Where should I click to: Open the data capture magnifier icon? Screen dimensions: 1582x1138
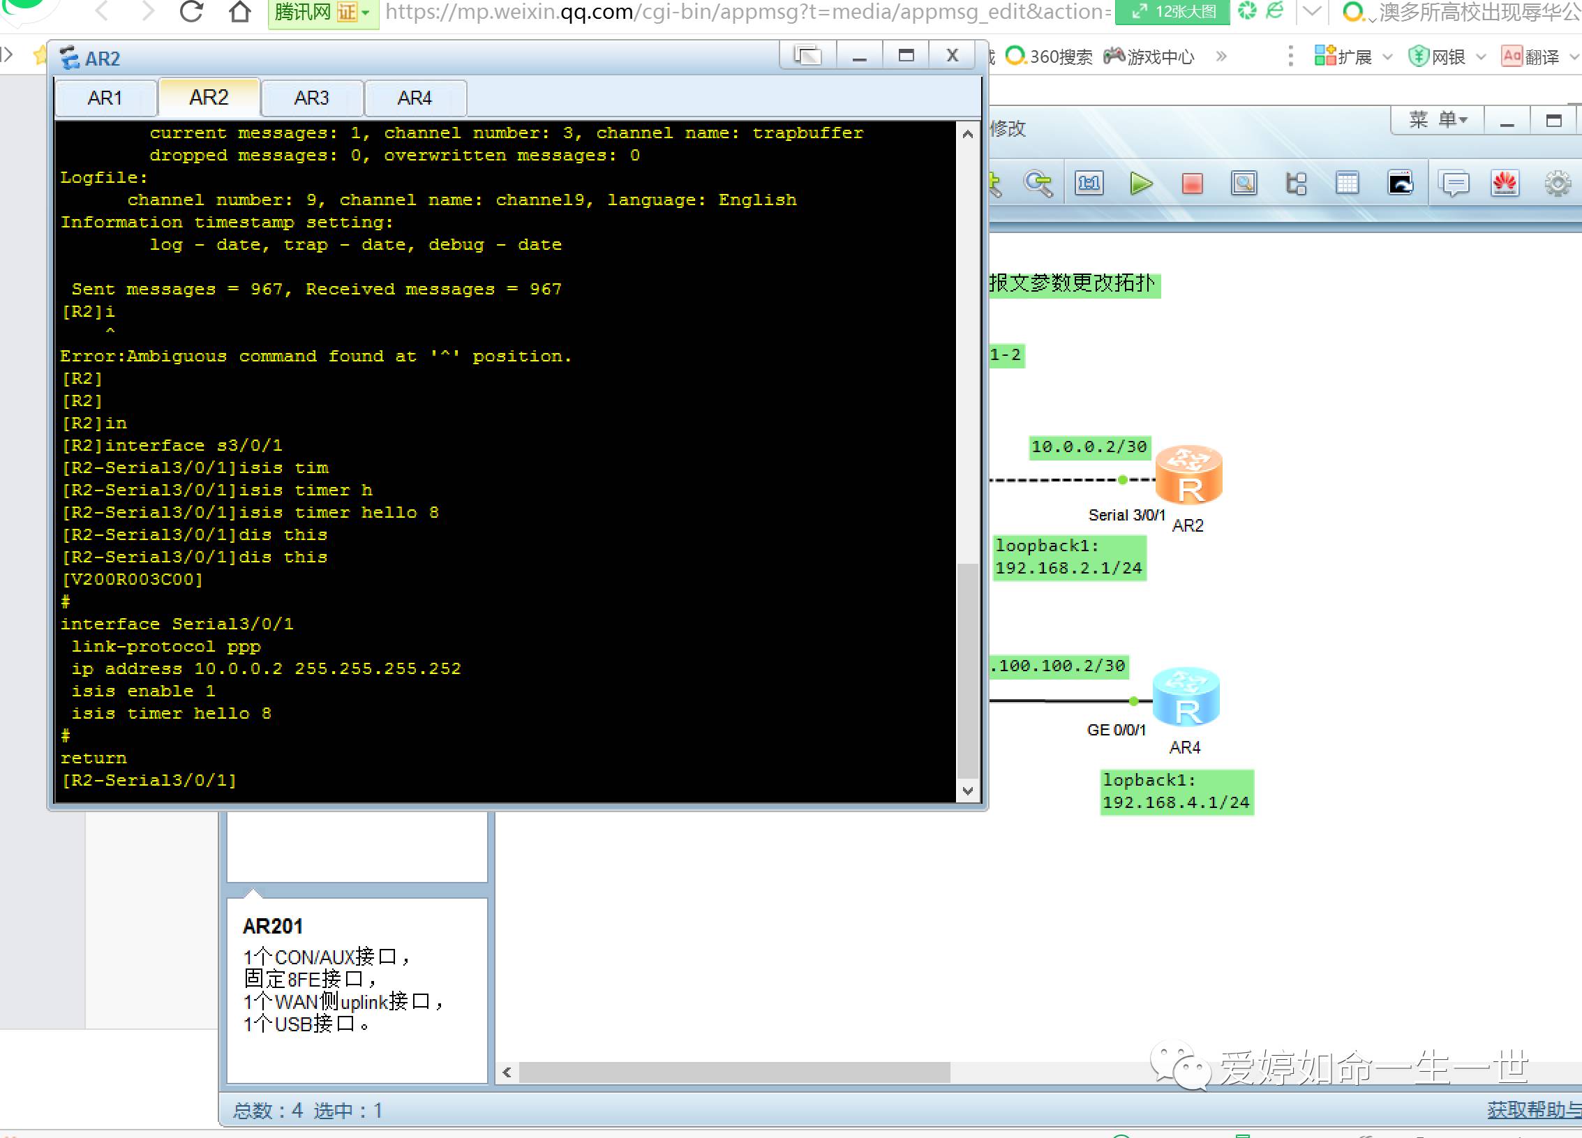coord(1244,184)
